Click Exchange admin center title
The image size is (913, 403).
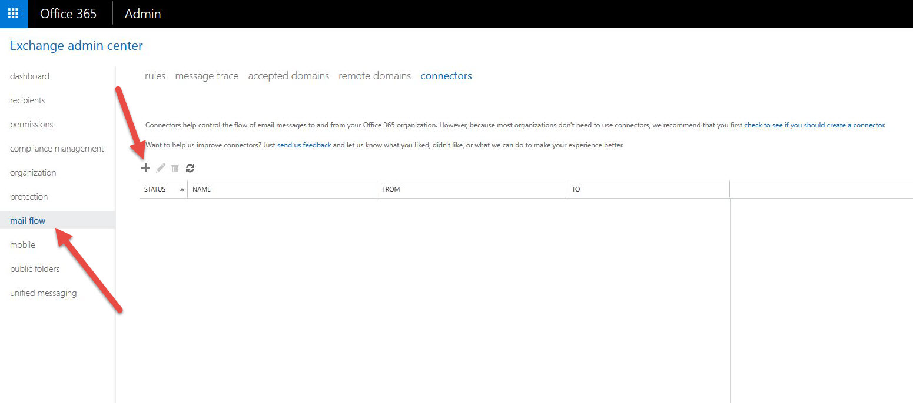point(77,46)
